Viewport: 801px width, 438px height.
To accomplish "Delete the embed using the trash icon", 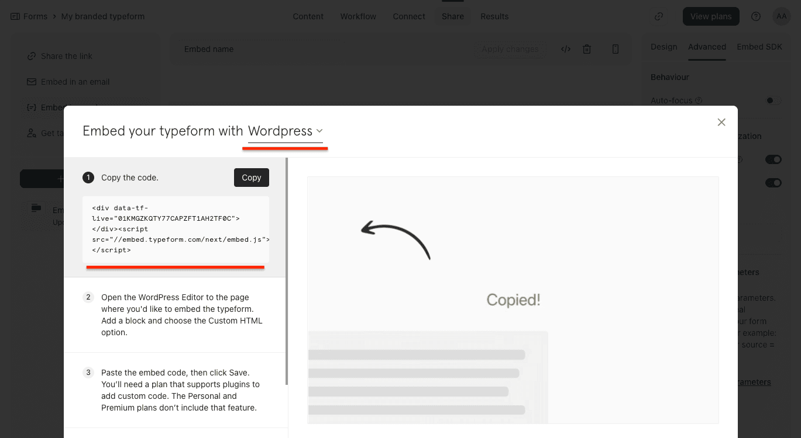I will pyautogui.click(x=587, y=49).
